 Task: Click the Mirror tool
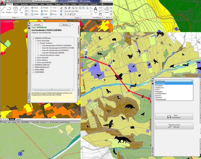[x=45, y=11]
